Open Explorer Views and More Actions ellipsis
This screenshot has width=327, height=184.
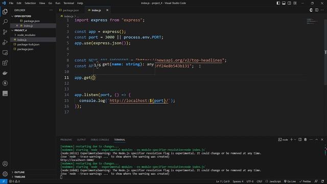pos(51,10)
